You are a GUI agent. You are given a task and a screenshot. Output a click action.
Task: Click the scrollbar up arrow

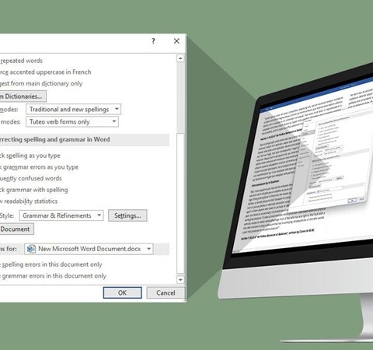(x=180, y=58)
